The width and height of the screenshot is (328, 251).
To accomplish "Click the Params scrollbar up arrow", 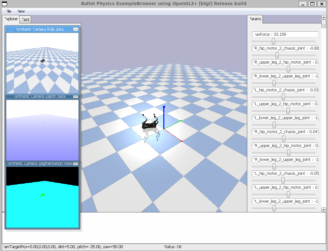I will coord(324,17).
